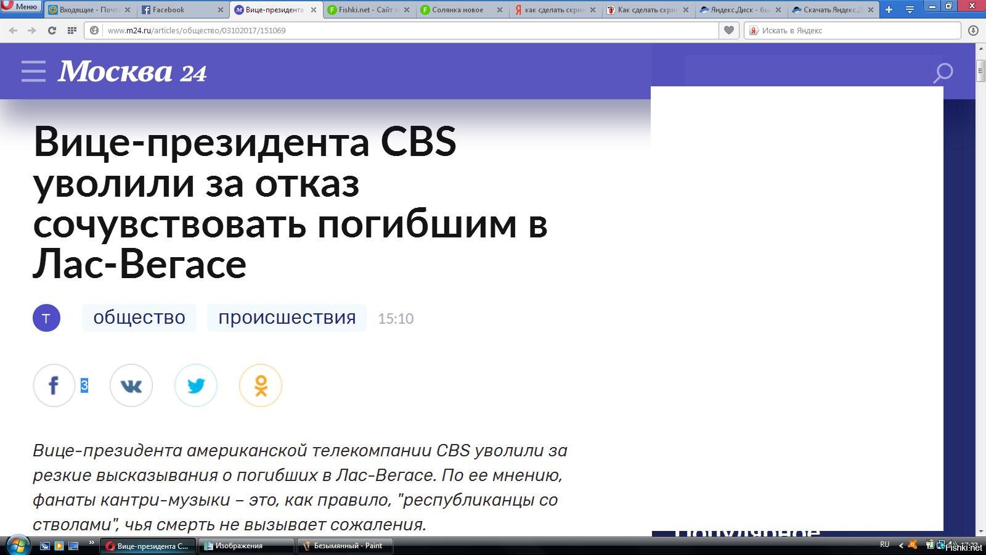Image resolution: width=986 pixels, height=555 pixels.
Task: Bookmark page with heart icon
Action: 728,30
